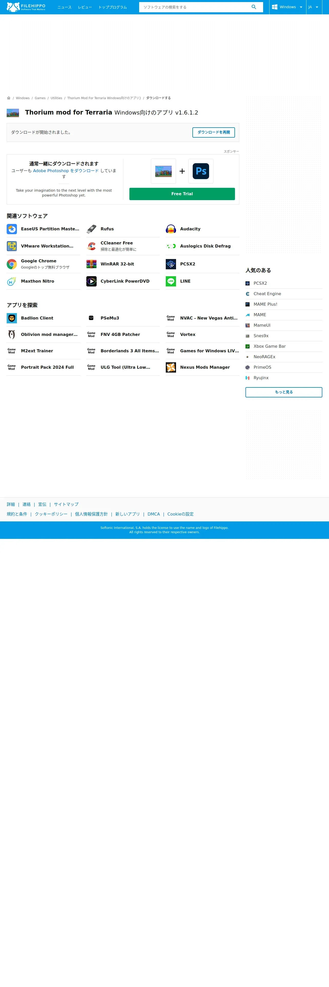329x987 pixels.
Task: Click the Rufus USB icon
Action: [91, 229]
